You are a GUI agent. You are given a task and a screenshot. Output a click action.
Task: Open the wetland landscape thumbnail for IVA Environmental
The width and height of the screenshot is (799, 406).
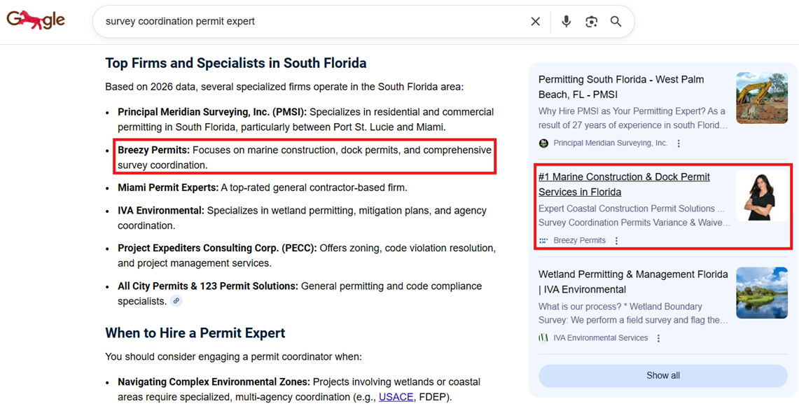coord(762,293)
